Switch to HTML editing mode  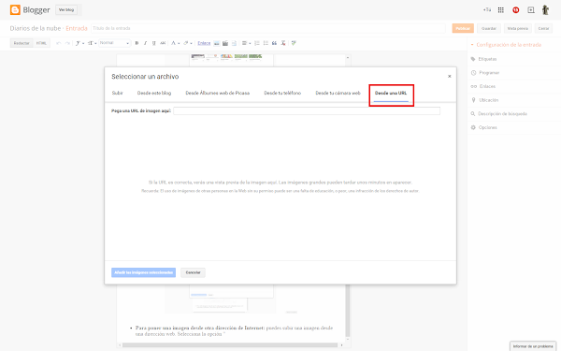click(41, 43)
